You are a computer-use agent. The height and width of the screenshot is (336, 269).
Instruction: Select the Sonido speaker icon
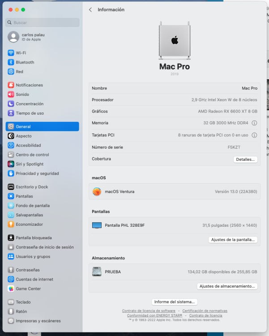11,94
